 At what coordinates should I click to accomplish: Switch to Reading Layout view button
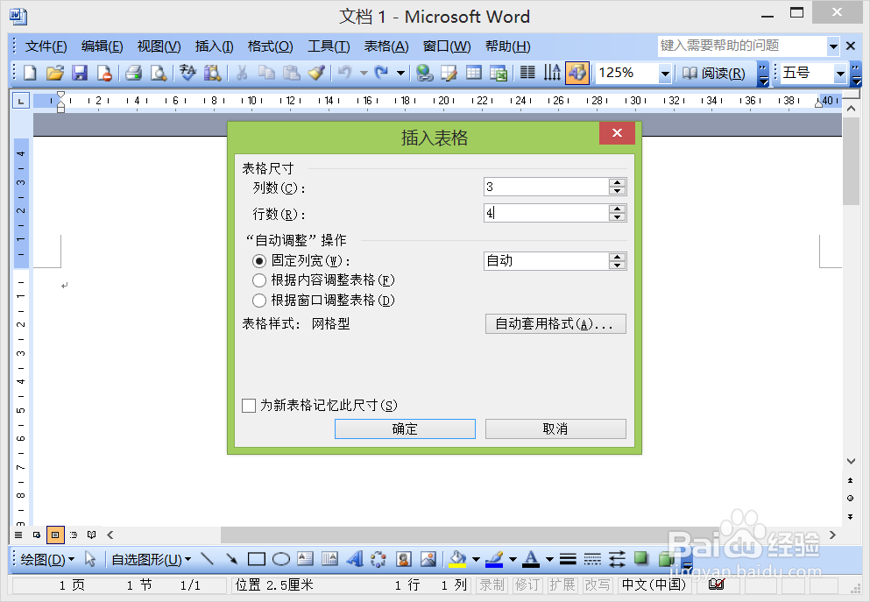click(91, 535)
